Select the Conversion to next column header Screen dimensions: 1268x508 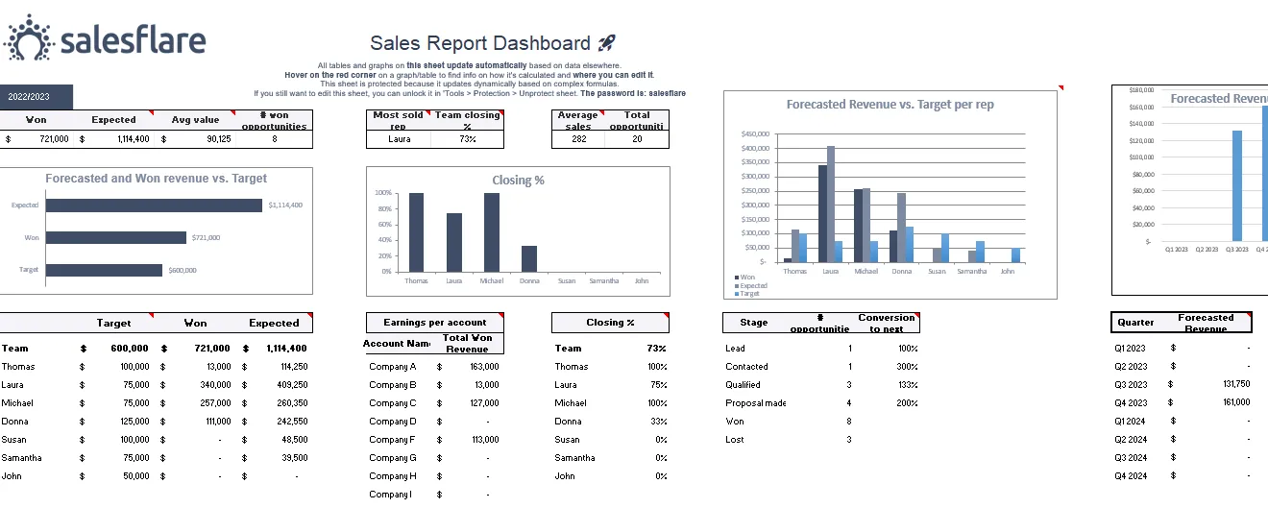[x=887, y=323]
